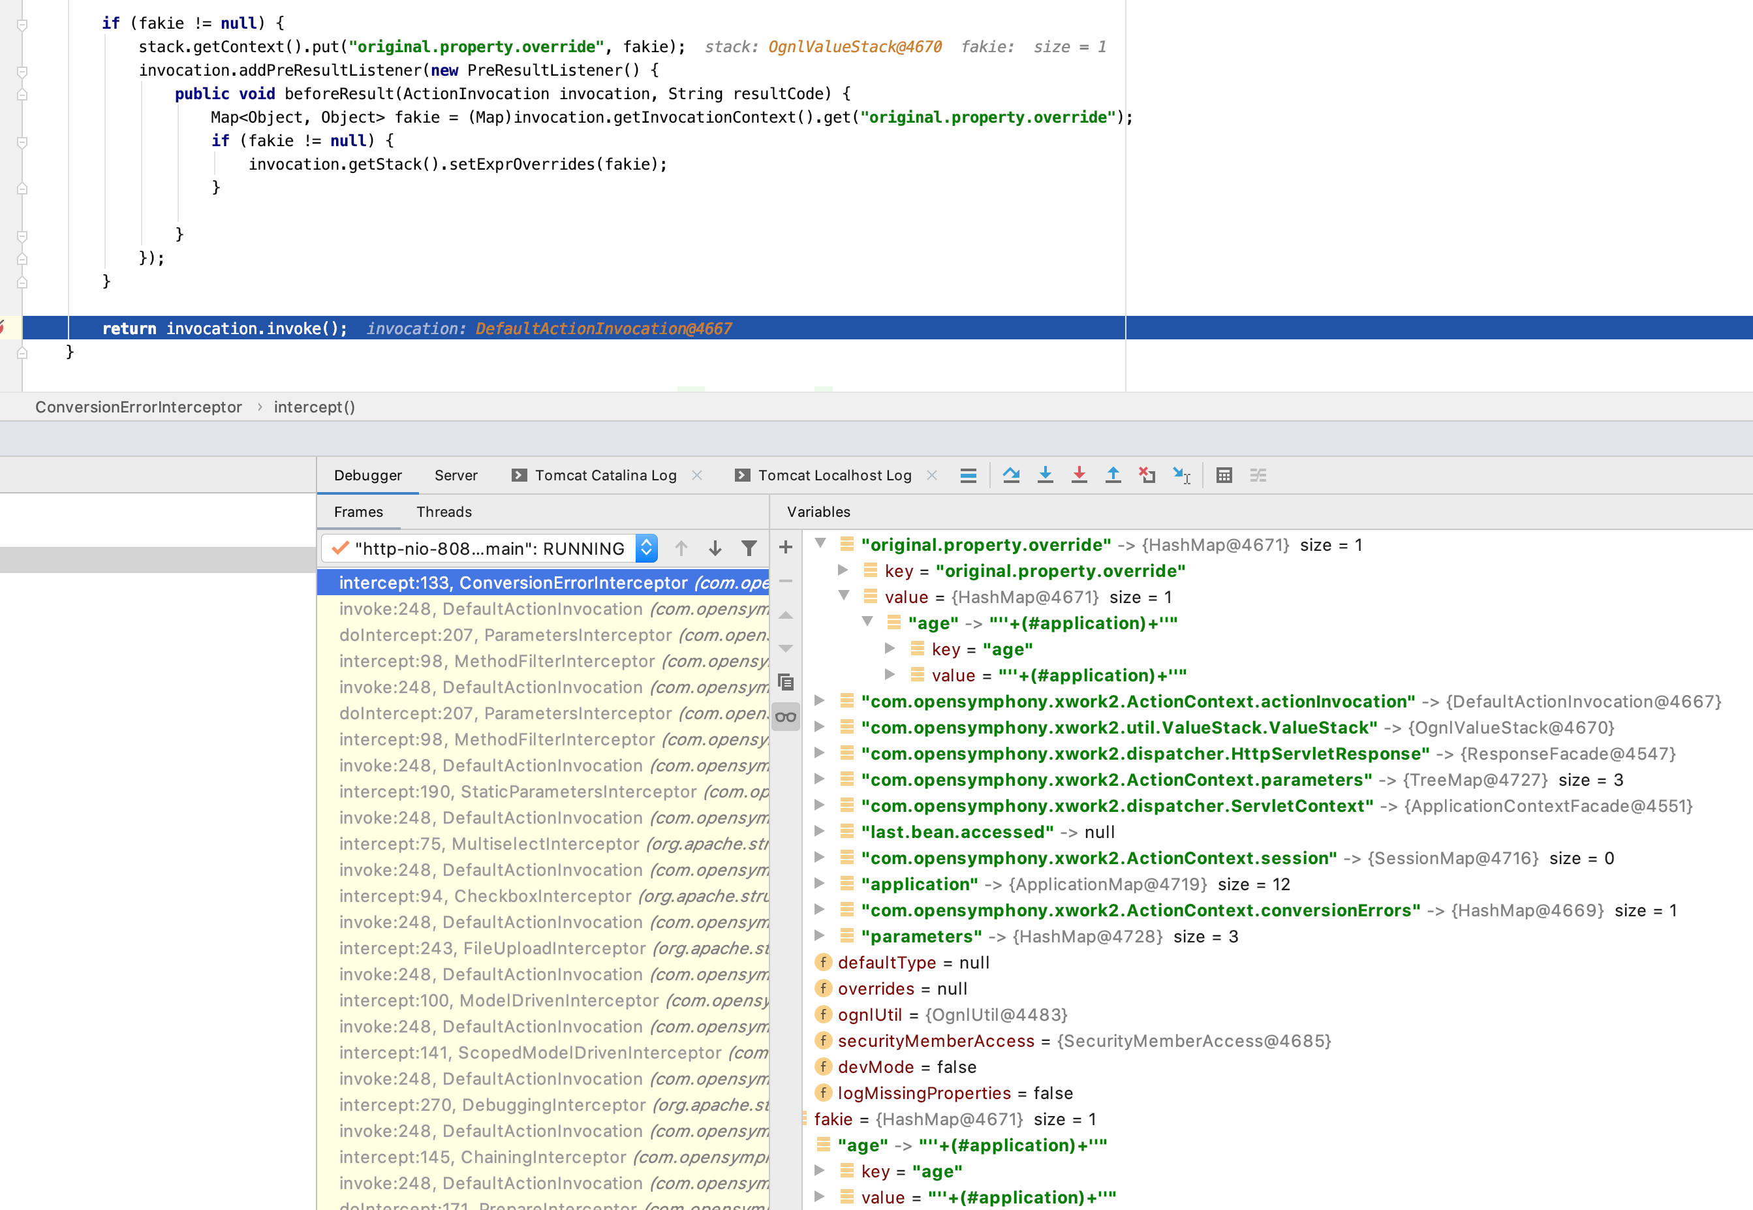Expand key = "original.property.override" node
The height and width of the screenshot is (1210, 1753).
point(843,570)
